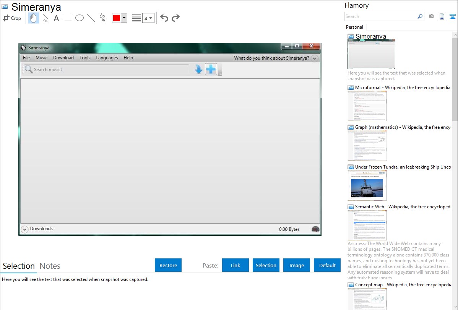Viewport: 458px width, 310px height.
Task: Expand the Downloads panel chevron
Action: pyautogui.click(x=25, y=229)
